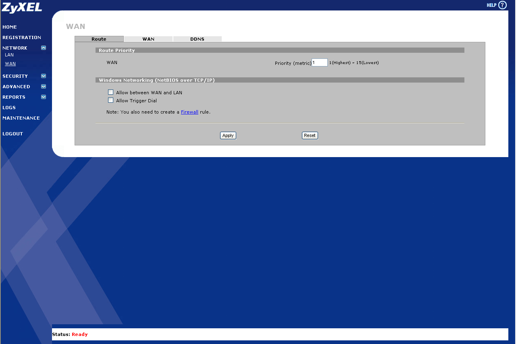Click the '1(Highest) ~ 15(Lowest)' hint text
The height and width of the screenshot is (344, 516).
354,63
